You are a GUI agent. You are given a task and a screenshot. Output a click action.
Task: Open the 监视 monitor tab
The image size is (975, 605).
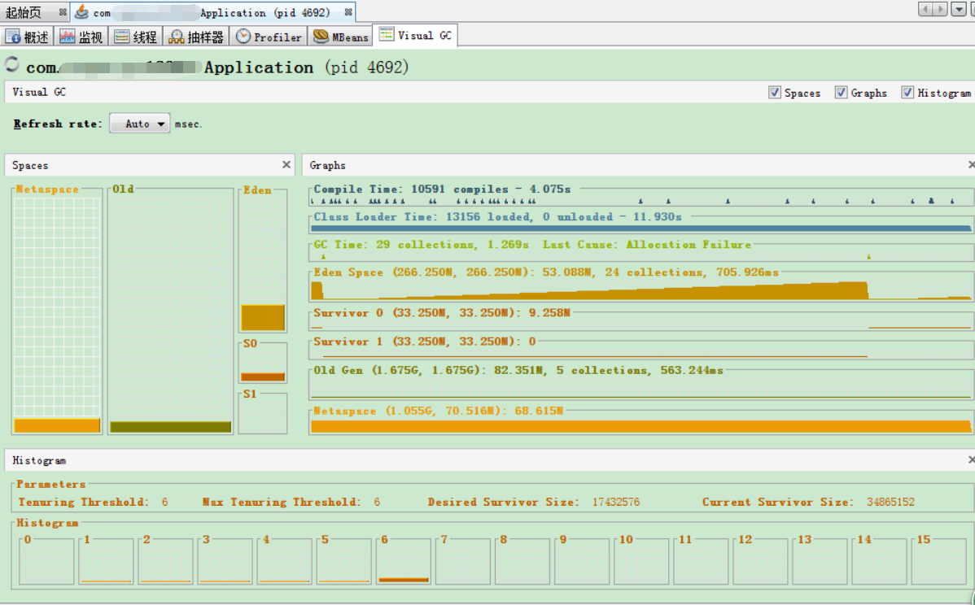[81, 37]
